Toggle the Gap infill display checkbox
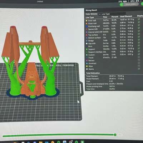Viewport: 143px width, 143px height. (x=139, y=43)
